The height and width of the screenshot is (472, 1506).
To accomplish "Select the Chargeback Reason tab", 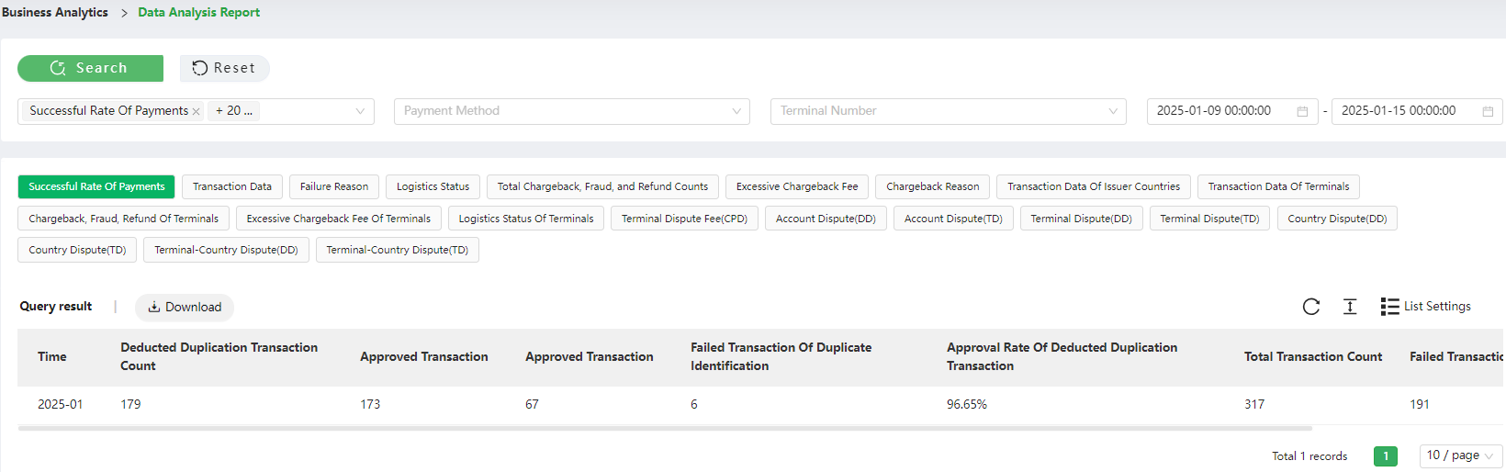I will [932, 186].
